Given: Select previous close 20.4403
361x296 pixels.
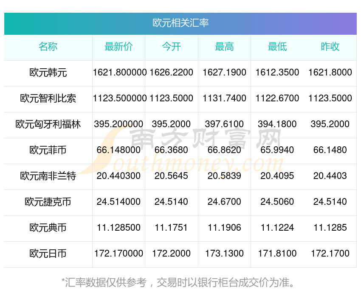Looking at the screenshot, I should [330, 176].
